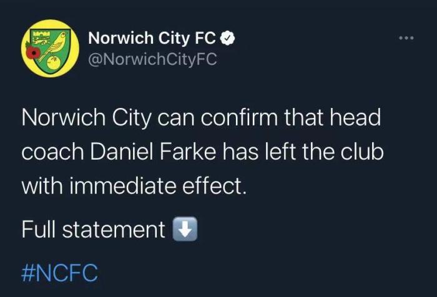This screenshot has width=437, height=297.
Task: Click the Norwich City FC display name
Action: point(152,39)
